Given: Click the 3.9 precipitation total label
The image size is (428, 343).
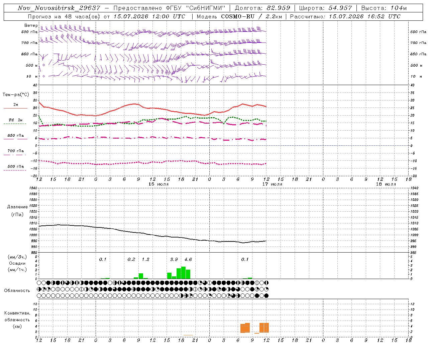Looking at the screenshot, I should coord(174,259).
